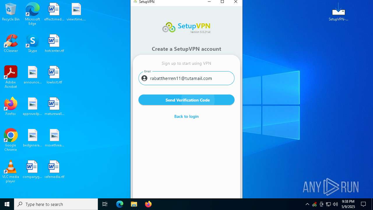Close the SetupVPN window
Viewport: 373px width, 210px height.
pos(236,2)
